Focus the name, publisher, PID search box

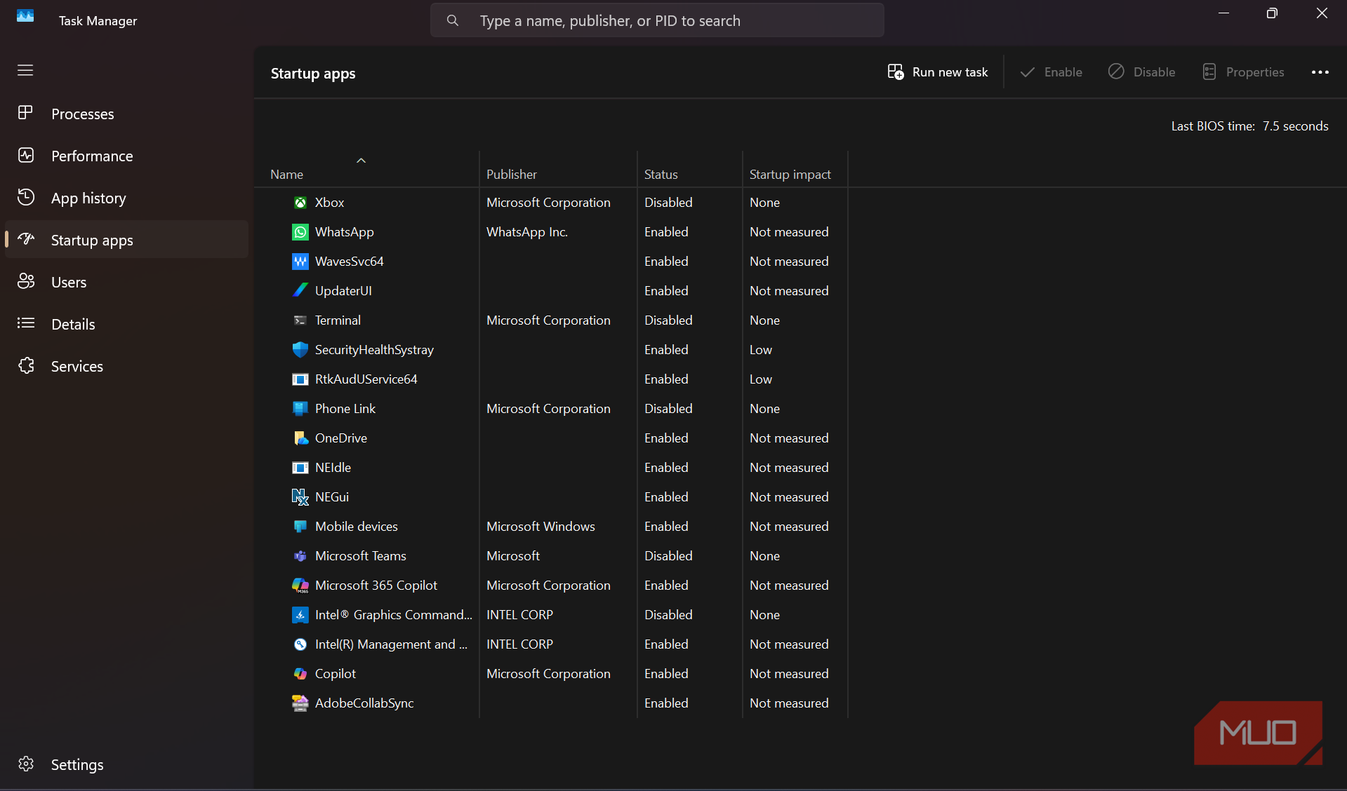(x=657, y=20)
